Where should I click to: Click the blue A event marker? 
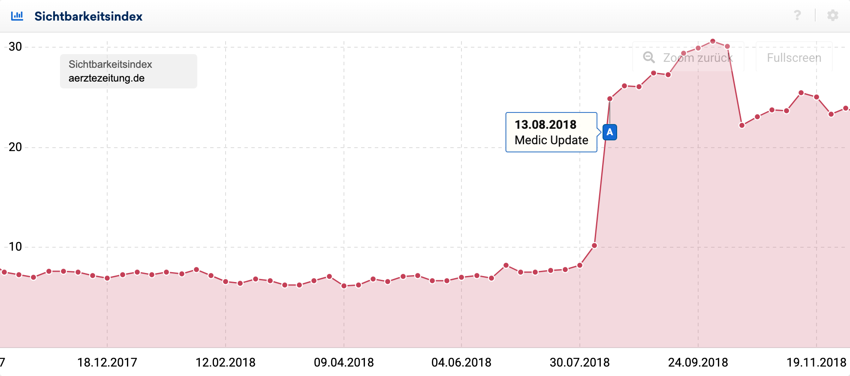pyautogui.click(x=609, y=132)
